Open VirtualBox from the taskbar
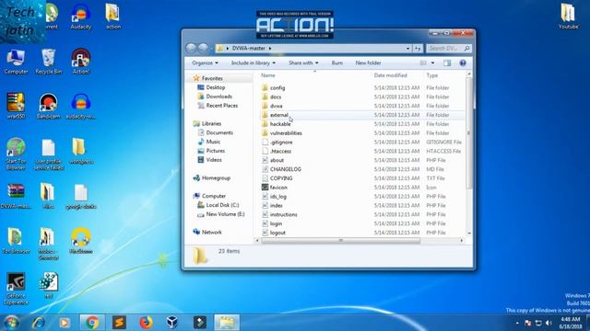This screenshot has width=590, height=331. 172,323
